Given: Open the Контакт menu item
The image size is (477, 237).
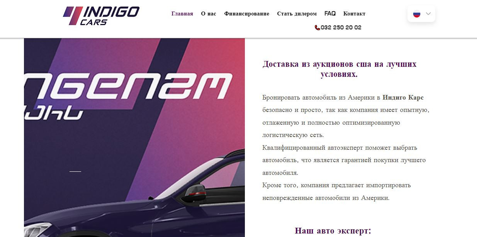Looking at the screenshot, I should pyautogui.click(x=354, y=14).
